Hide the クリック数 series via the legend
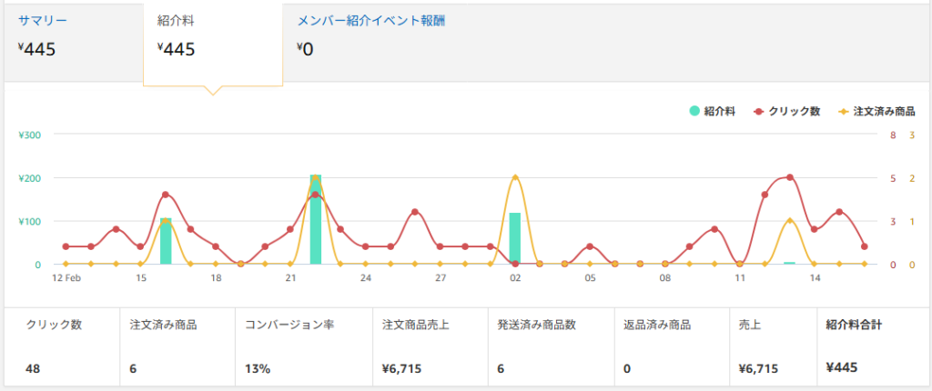The width and height of the screenshot is (932, 391). pyautogui.click(x=788, y=111)
